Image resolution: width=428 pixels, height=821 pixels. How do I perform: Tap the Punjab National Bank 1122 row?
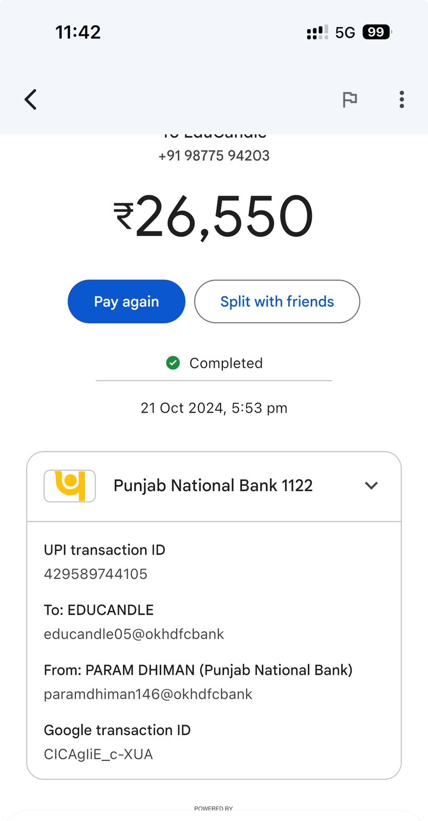213,485
